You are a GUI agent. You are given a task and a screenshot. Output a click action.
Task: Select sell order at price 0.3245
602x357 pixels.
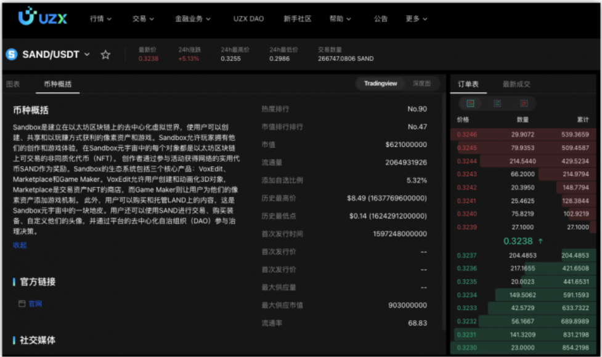(x=523, y=148)
